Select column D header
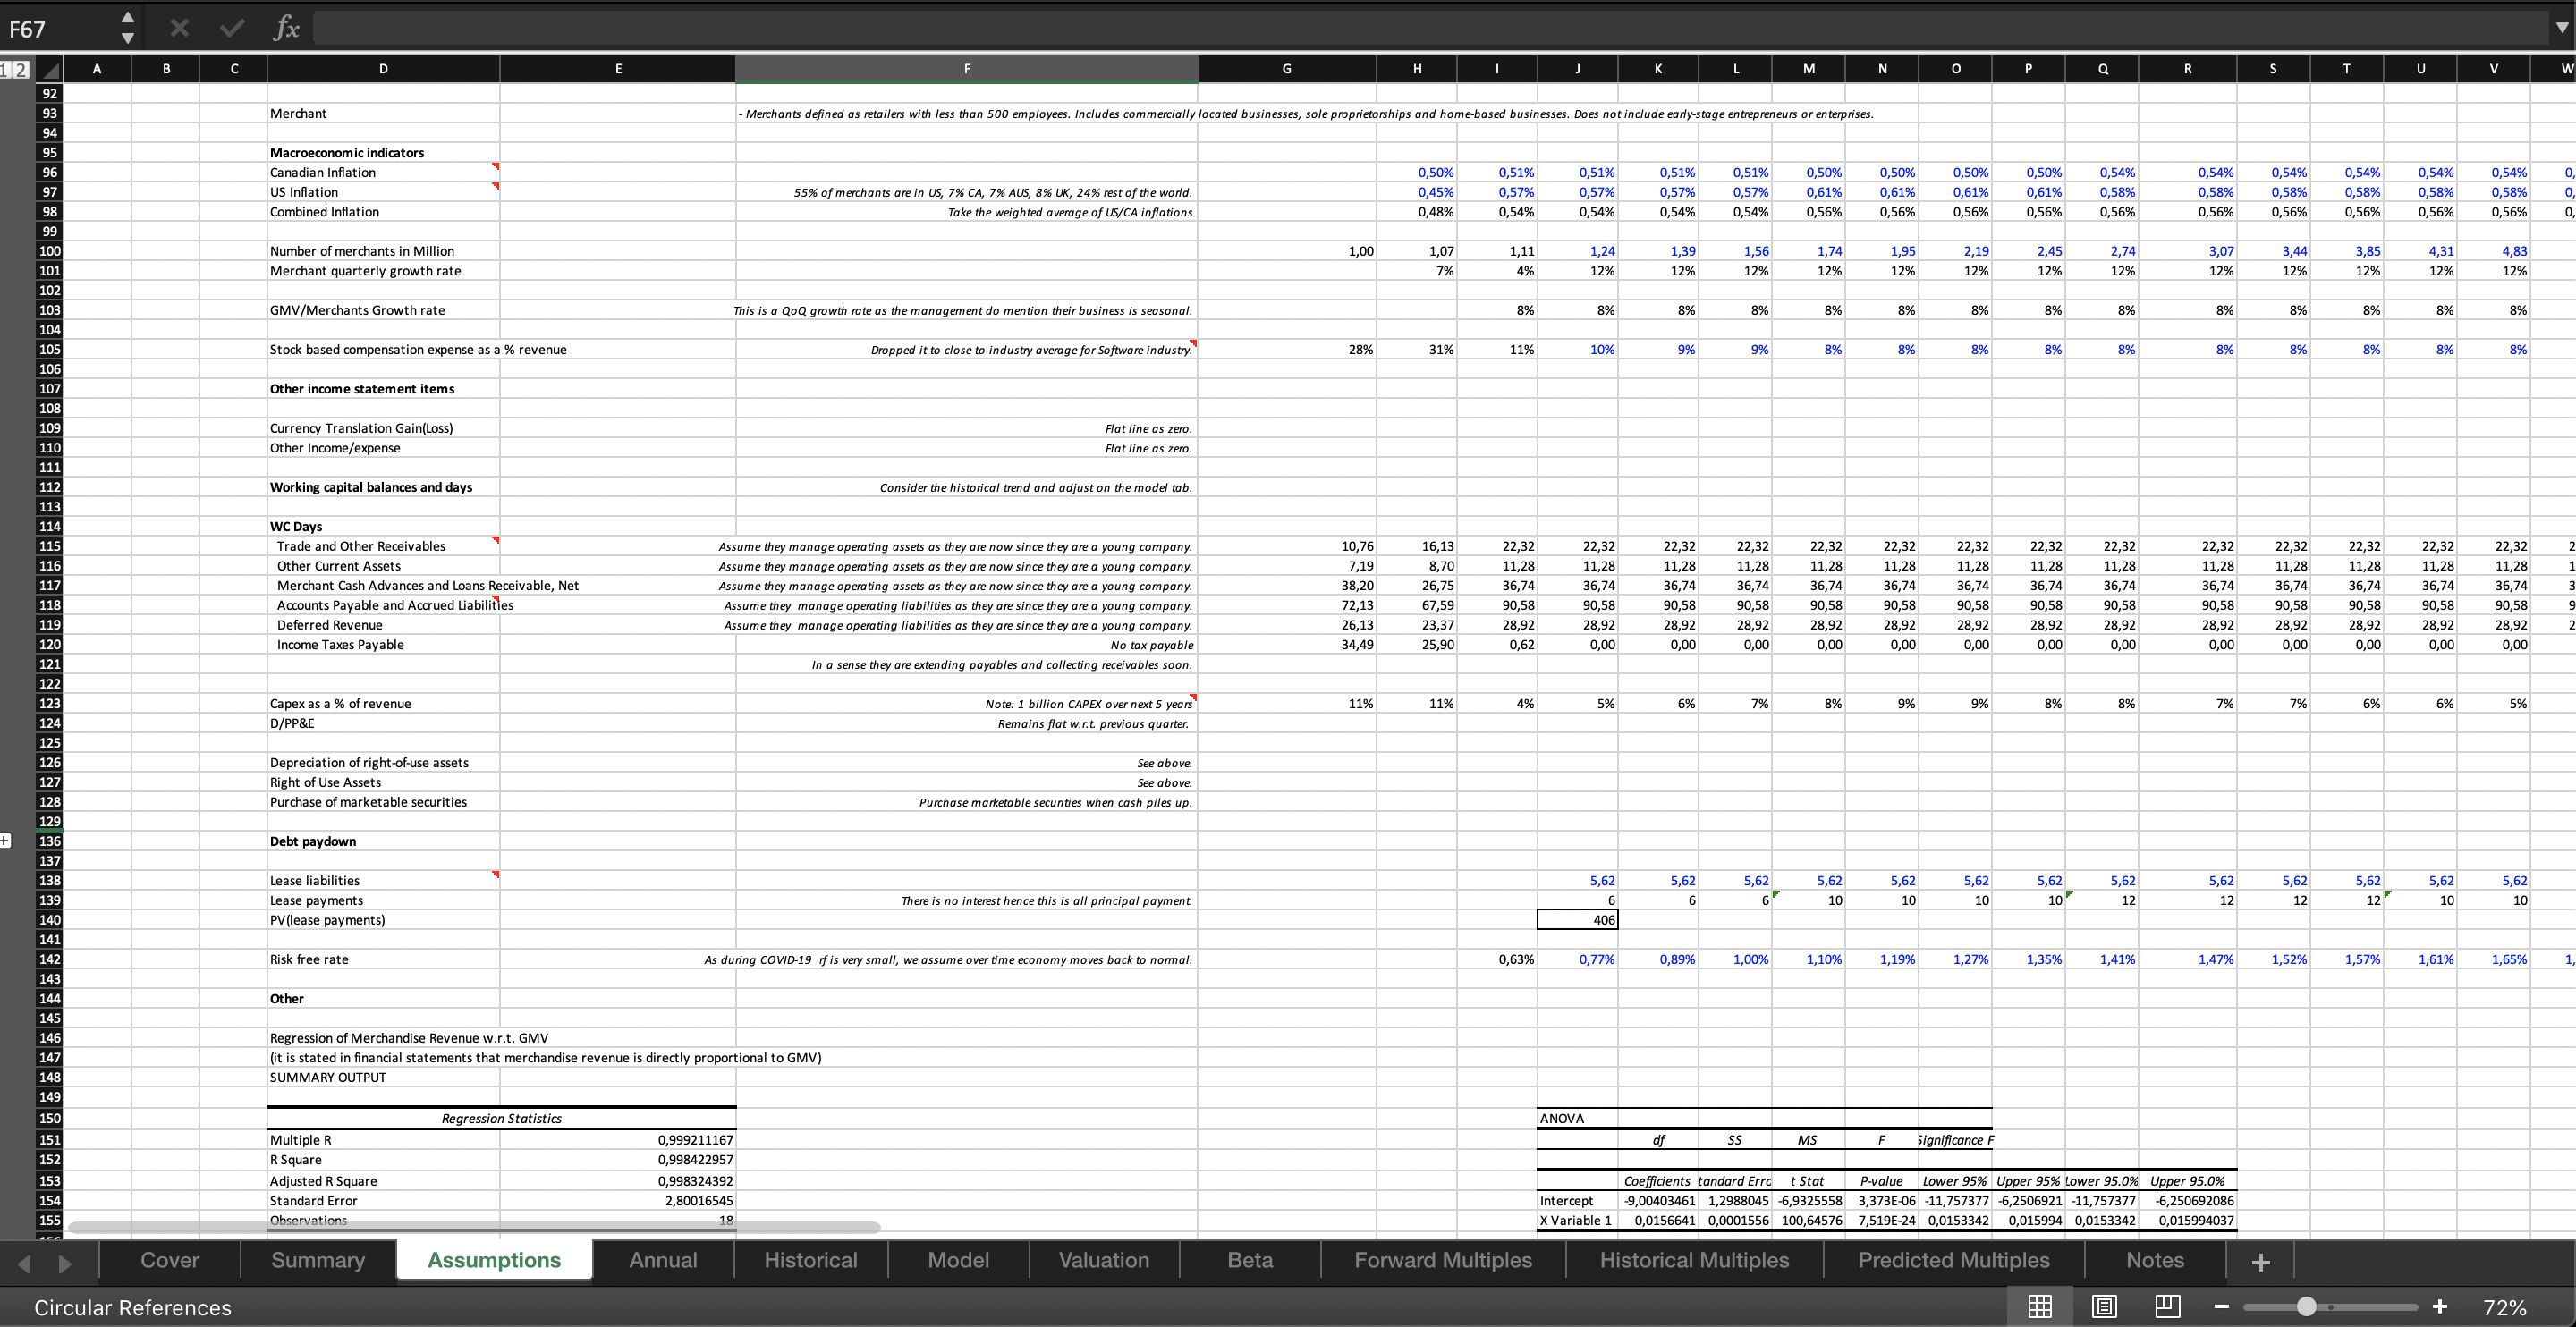Screen dimensions: 2576x1327 [383, 69]
